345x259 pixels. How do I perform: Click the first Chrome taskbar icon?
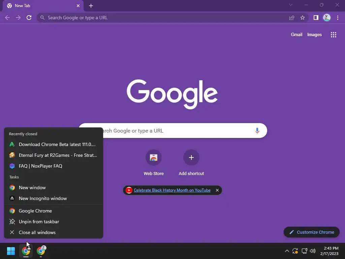(x=26, y=251)
